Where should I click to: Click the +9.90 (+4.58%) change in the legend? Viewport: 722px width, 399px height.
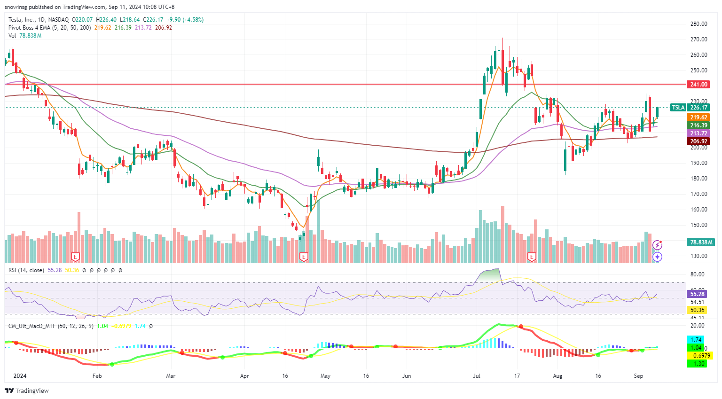pyautogui.click(x=185, y=20)
